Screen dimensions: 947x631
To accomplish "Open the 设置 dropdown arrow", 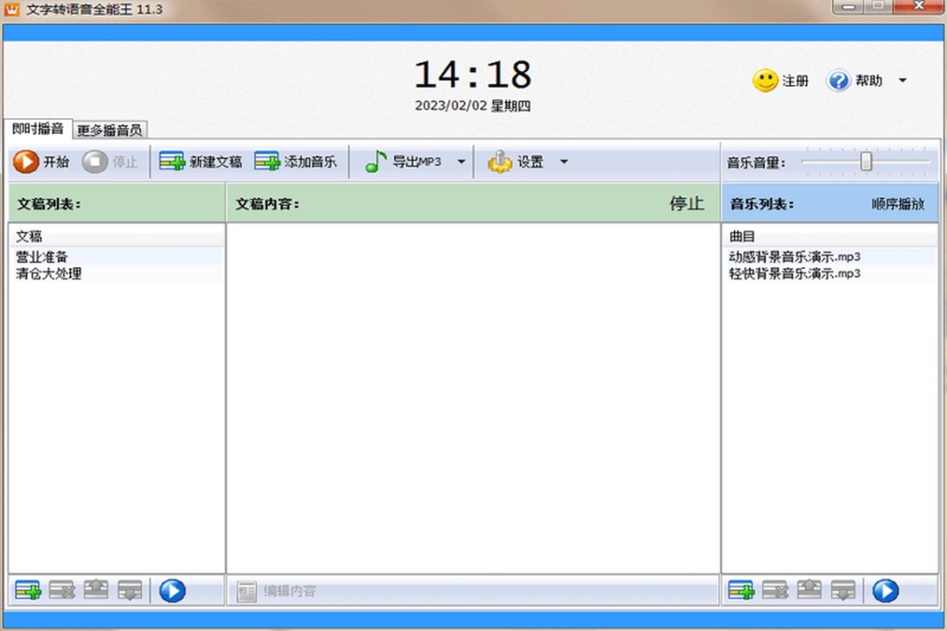I will click(564, 161).
